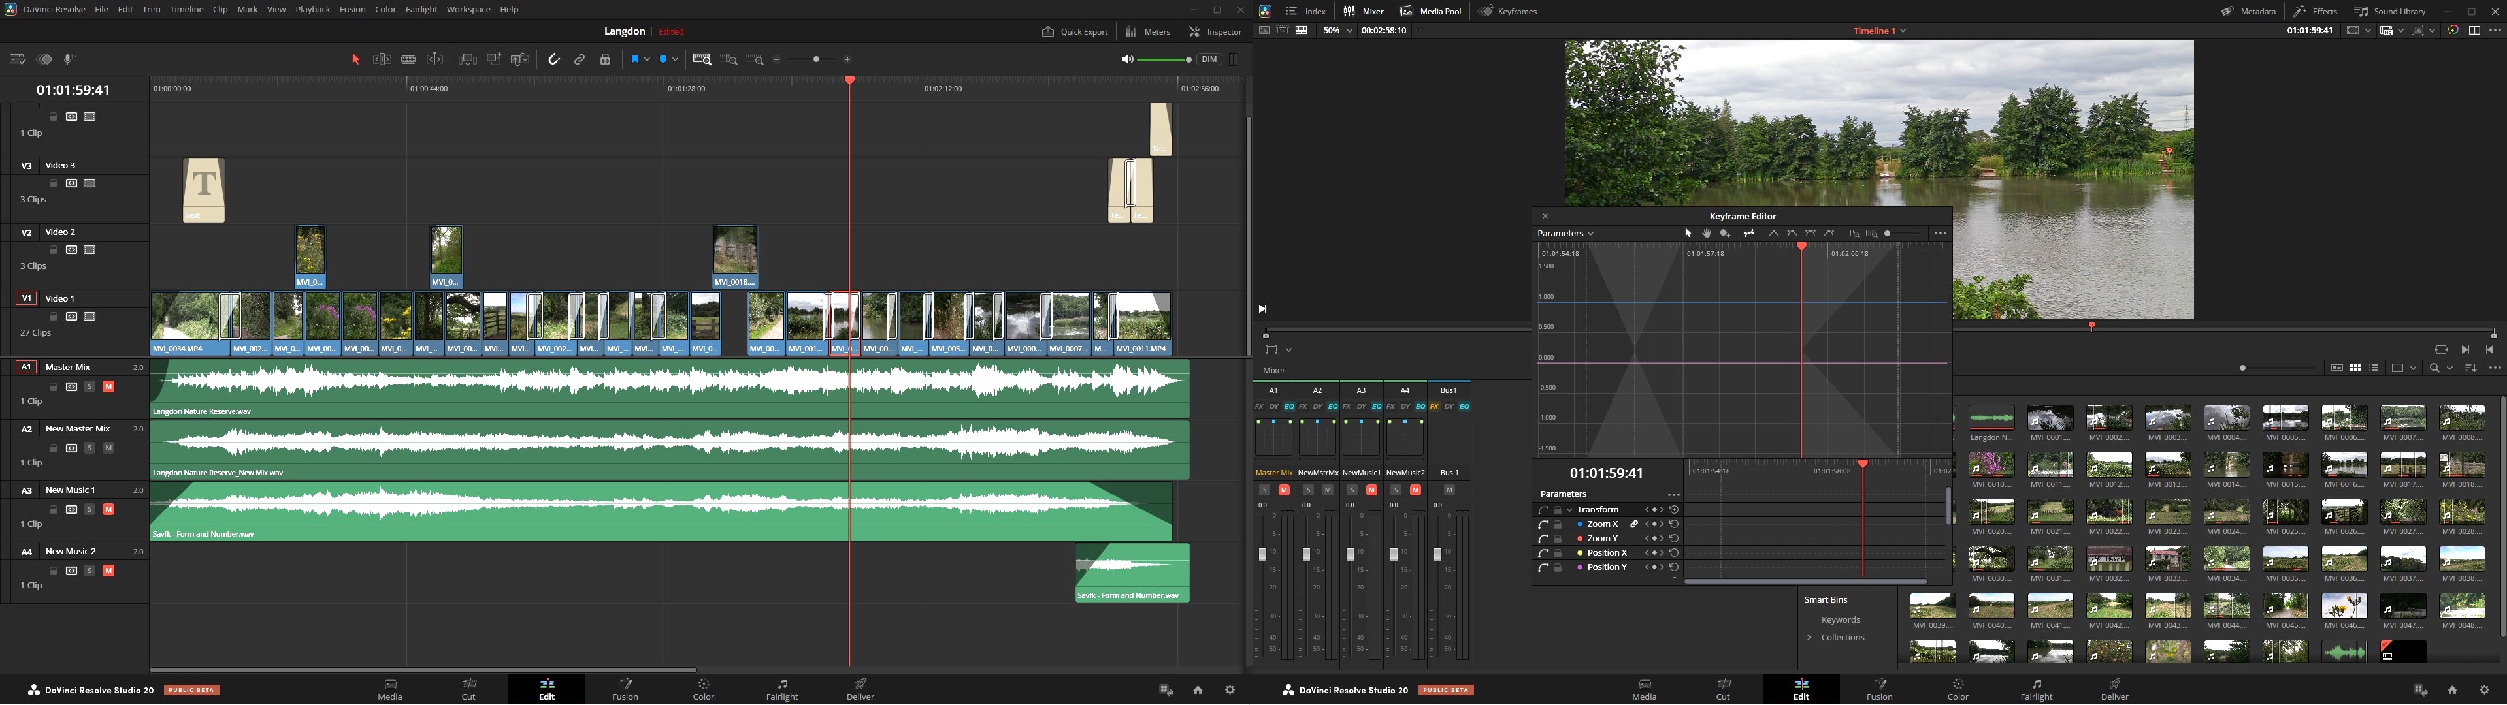The height and width of the screenshot is (705, 2507).
Task: Click the Full Extent Zoom icon
Action: point(702,60)
